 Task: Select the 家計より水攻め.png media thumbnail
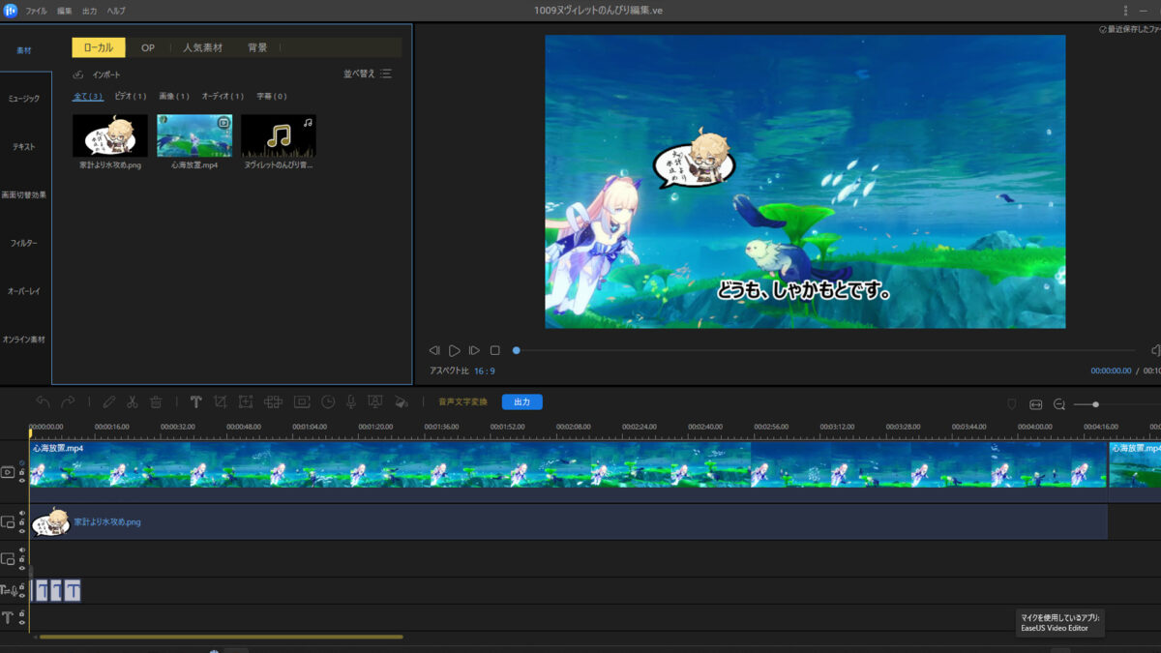110,135
